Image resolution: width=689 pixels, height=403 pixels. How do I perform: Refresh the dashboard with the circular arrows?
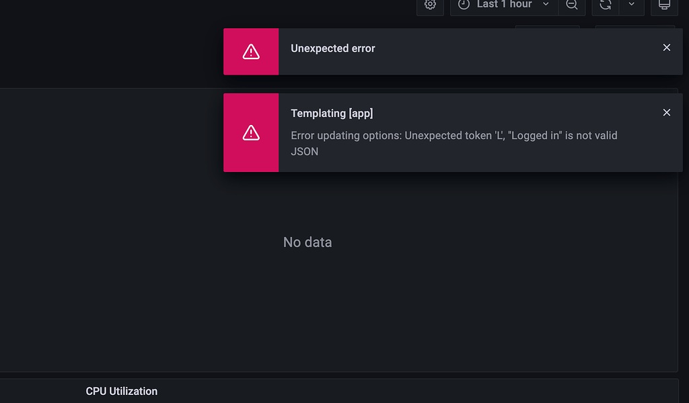(606, 5)
